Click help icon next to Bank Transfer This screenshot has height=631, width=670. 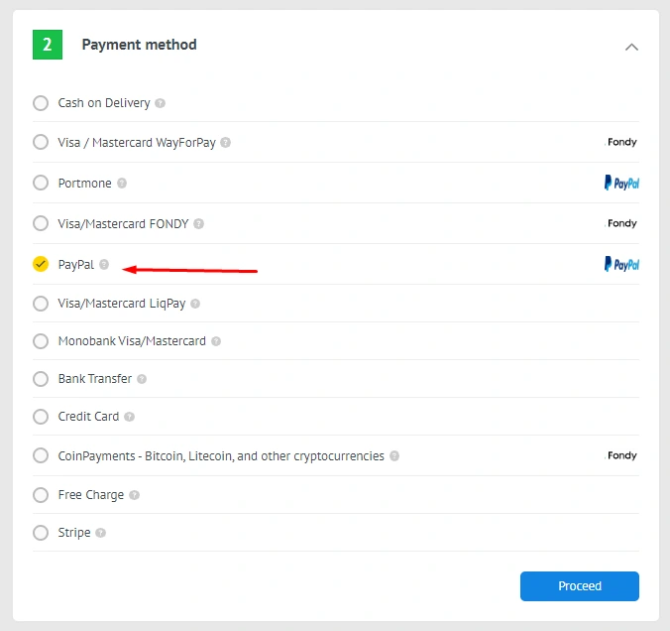pyautogui.click(x=142, y=379)
